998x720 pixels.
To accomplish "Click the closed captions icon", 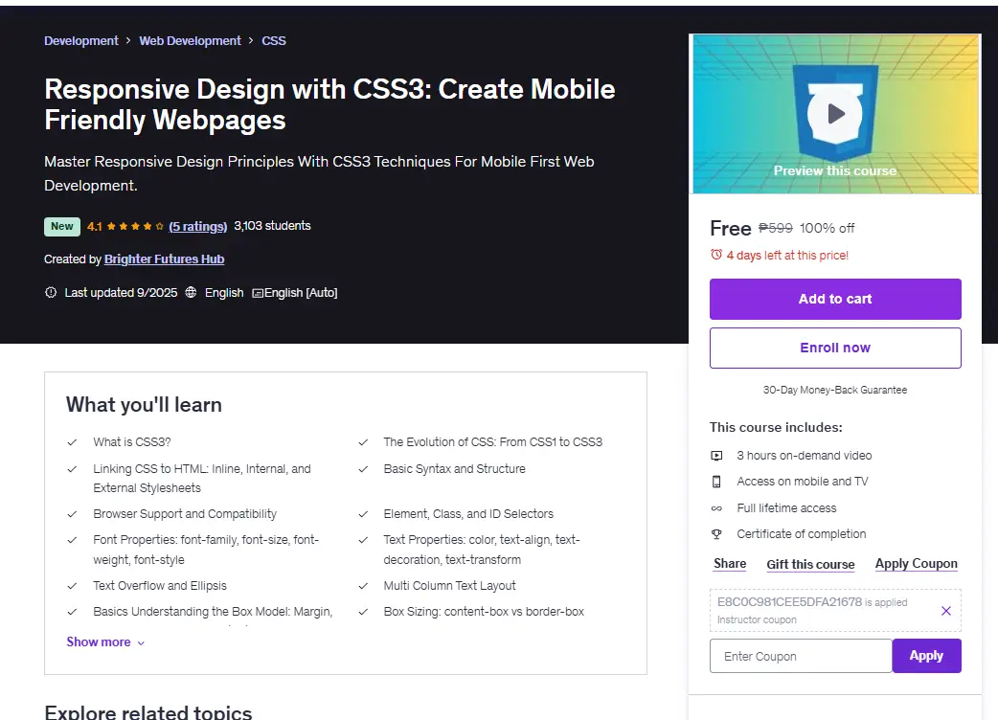I will coord(258,293).
